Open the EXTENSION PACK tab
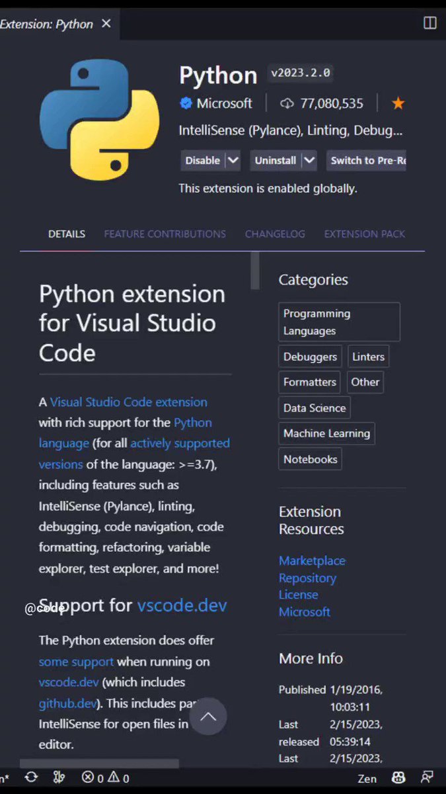The image size is (446, 794). (x=365, y=234)
